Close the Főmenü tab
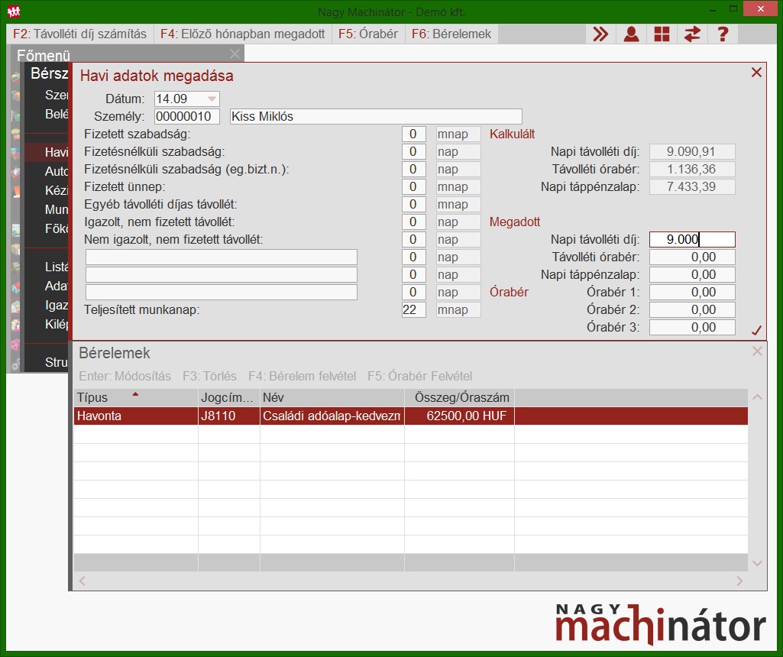Image resolution: width=783 pixels, height=657 pixels. click(x=235, y=54)
